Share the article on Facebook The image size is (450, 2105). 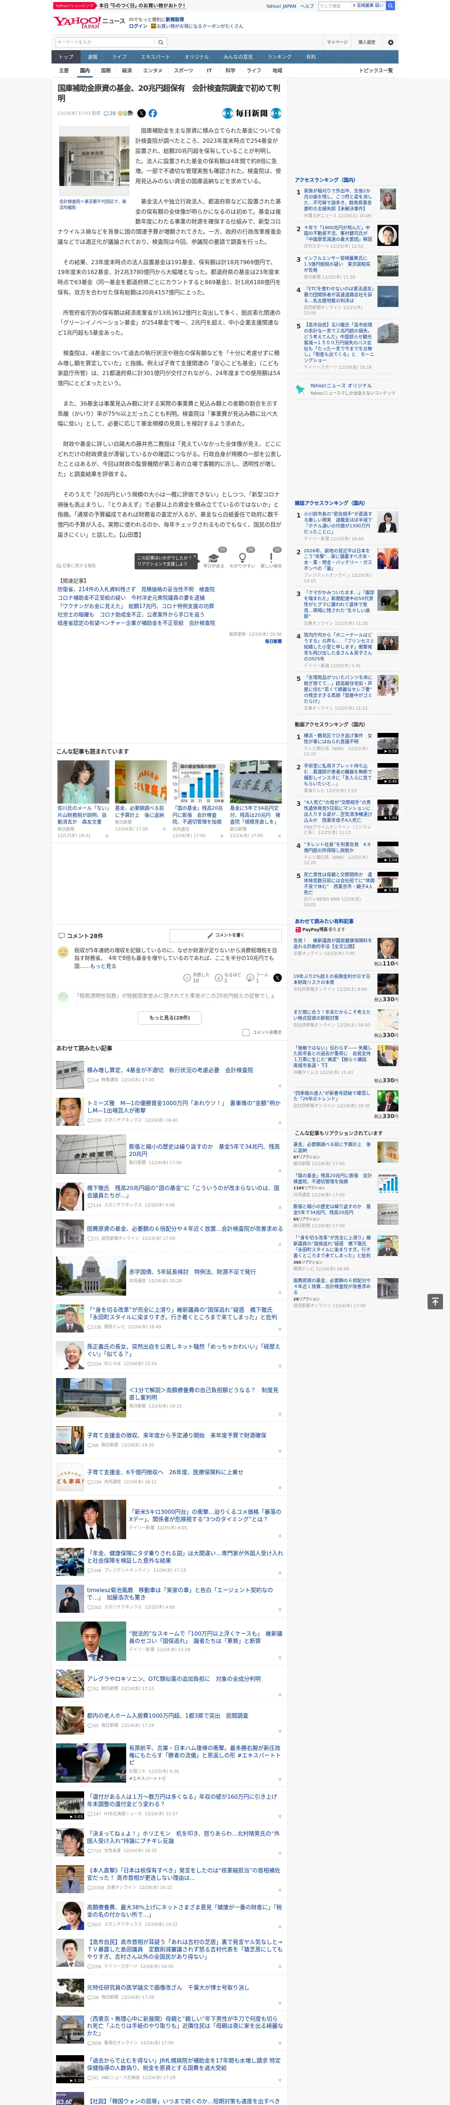click(x=153, y=114)
